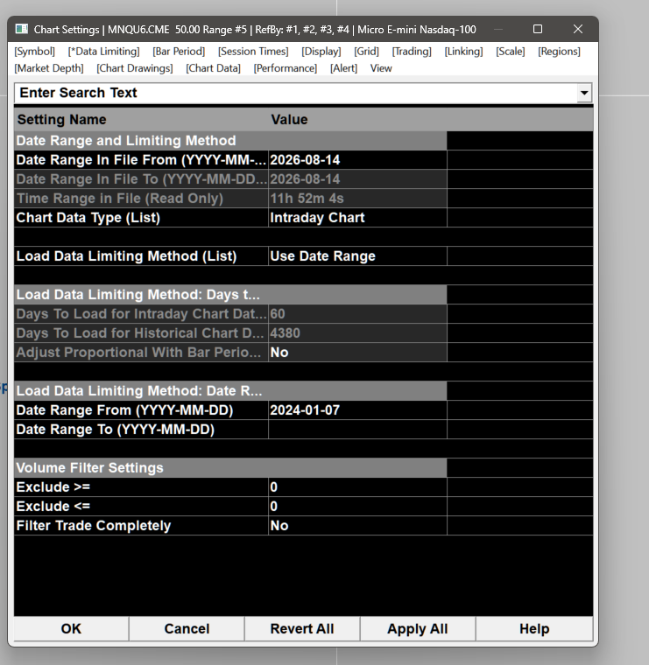Expand the search text dropdown arrow

584,93
